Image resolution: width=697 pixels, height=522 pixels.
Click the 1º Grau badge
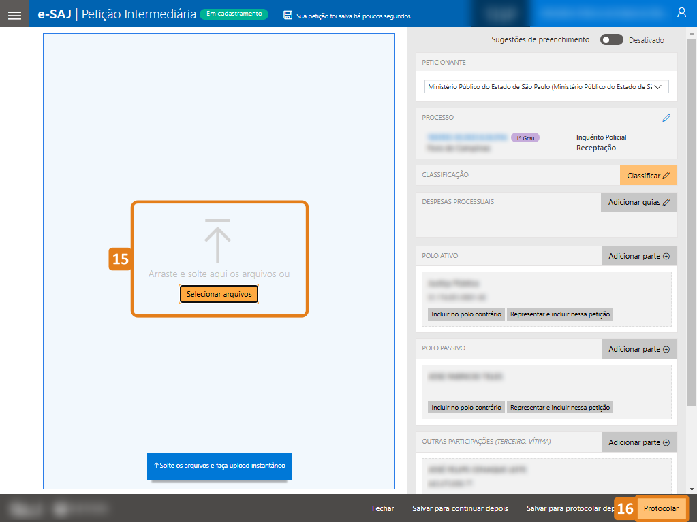[525, 137]
